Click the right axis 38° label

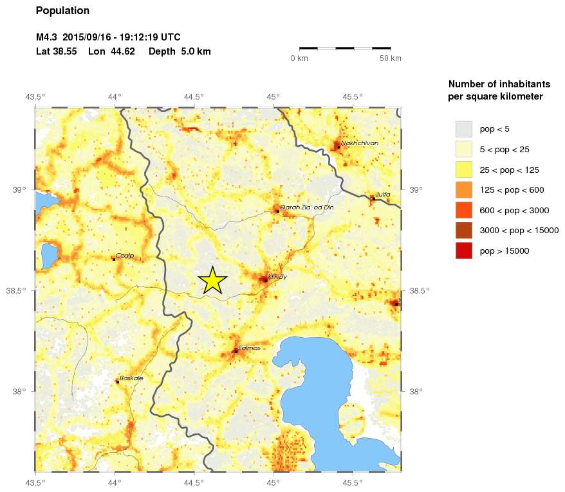pos(416,391)
